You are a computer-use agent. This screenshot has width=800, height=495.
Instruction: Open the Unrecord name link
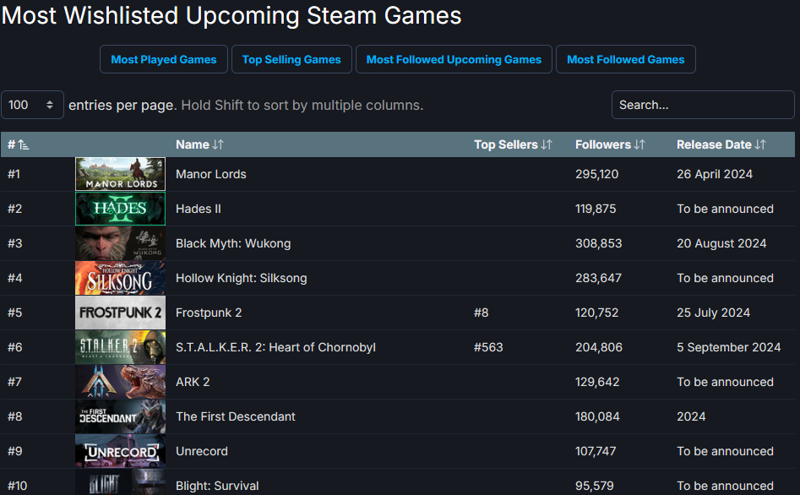pyautogui.click(x=202, y=452)
